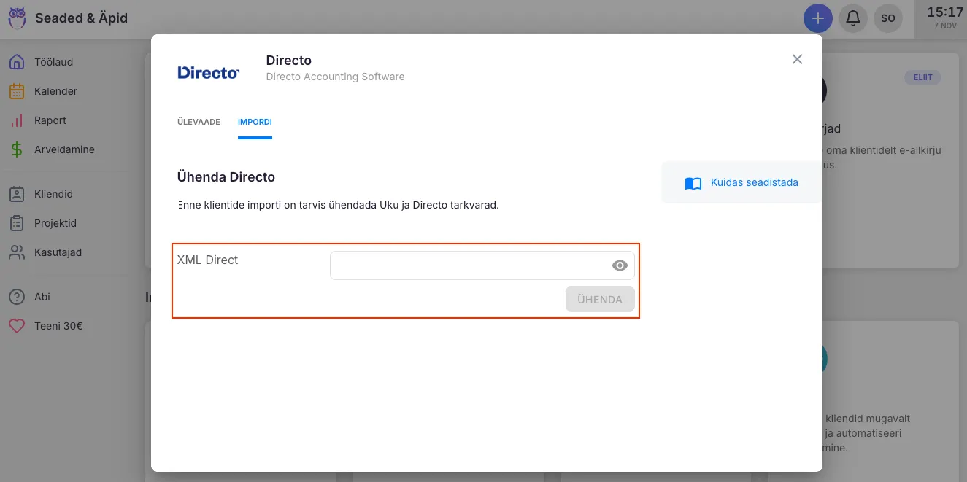Switch to the Ülevaade tab

tap(199, 122)
